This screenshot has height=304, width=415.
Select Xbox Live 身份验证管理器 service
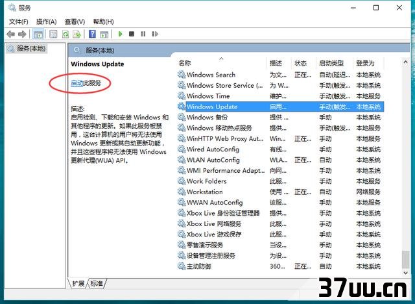pos(223,213)
